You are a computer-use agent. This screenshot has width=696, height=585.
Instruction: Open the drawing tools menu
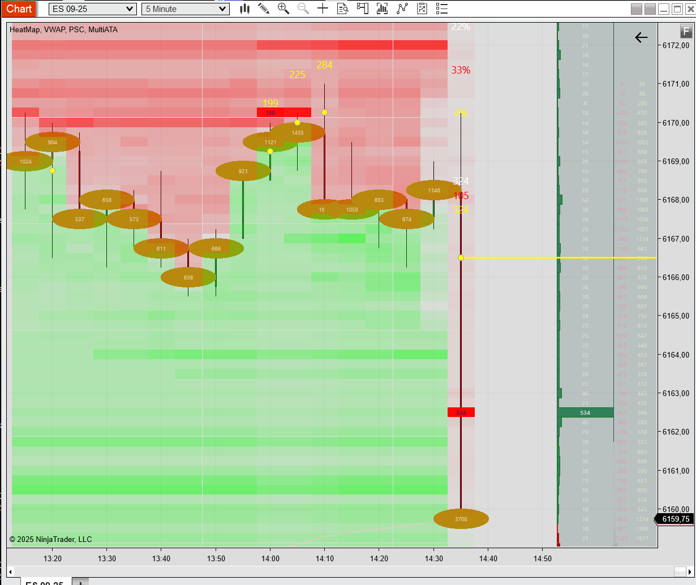[264, 8]
